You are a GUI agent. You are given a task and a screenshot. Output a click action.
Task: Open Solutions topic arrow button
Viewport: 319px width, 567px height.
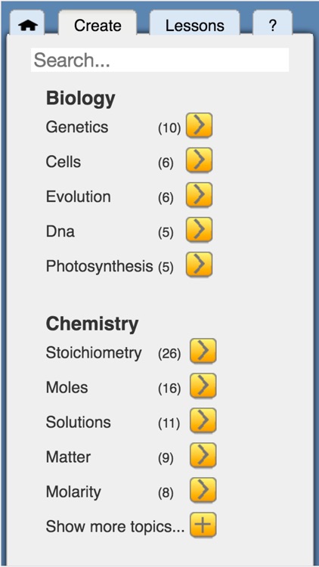click(203, 421)
